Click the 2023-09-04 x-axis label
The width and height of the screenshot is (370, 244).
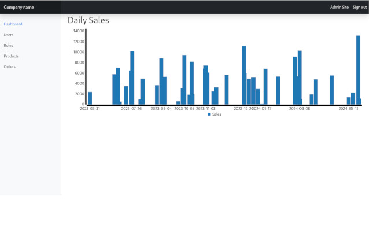161,108
